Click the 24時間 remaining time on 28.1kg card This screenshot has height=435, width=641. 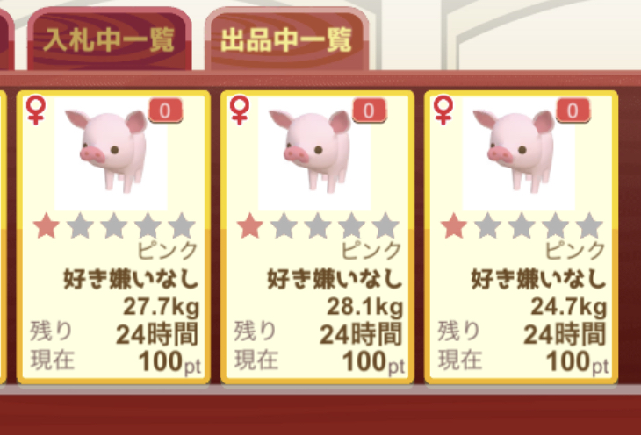361,334
